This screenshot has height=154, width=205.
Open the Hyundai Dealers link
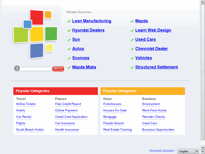pos(88,30)
